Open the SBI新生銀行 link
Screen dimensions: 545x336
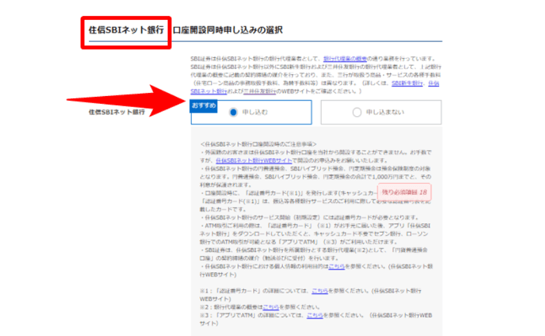pyautogui.click(x=407, y=83)
